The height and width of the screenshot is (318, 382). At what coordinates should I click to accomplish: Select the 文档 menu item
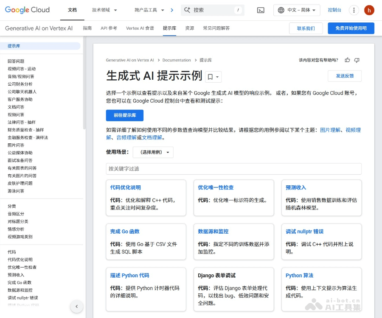click(72, 10)
